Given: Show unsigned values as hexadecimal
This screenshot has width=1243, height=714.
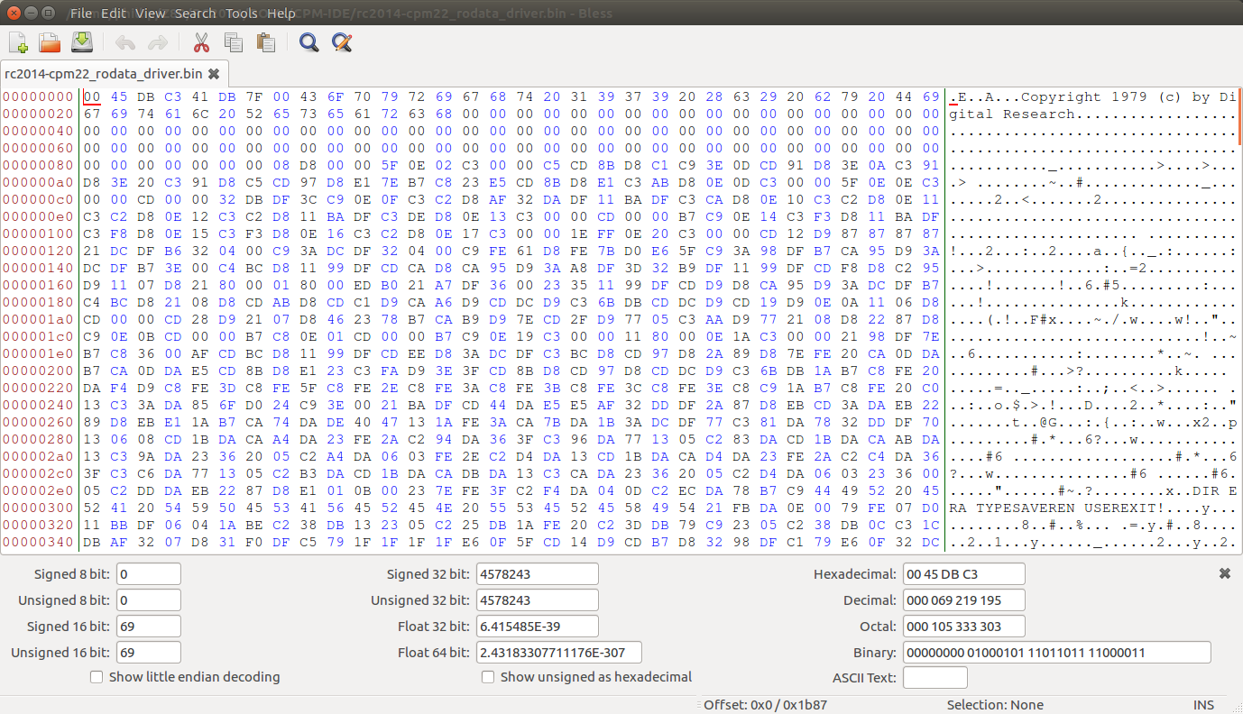Looking at the screenshot, I should [487, 677].
